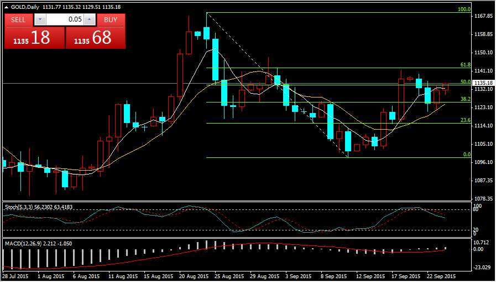
Task: Click the buy price 1135.68 tile
Action: (x=96, y=38)
